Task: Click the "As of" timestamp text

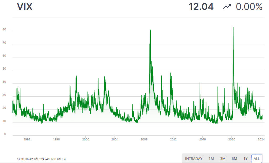Action: click(41, 159)
